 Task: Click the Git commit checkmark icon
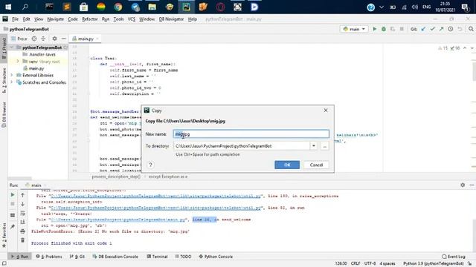[x=432, y=29]
